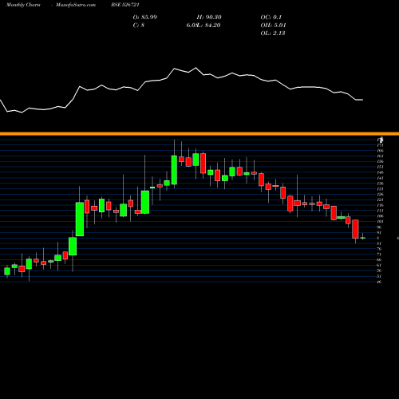The width and height of the screenshot is (399, 399).
Task: Click the 101 price axis label
Action: click(380, 222)
